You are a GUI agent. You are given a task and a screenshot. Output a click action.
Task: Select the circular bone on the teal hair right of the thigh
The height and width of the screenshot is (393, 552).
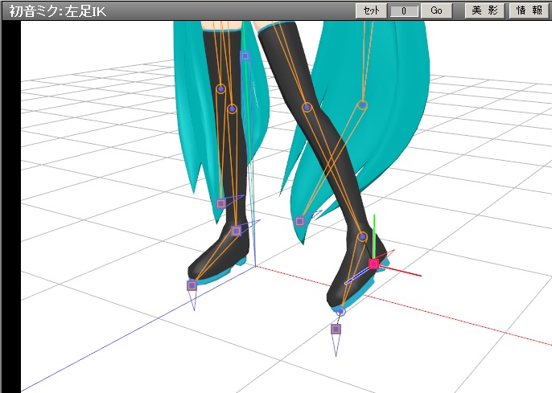coord(363,104)
